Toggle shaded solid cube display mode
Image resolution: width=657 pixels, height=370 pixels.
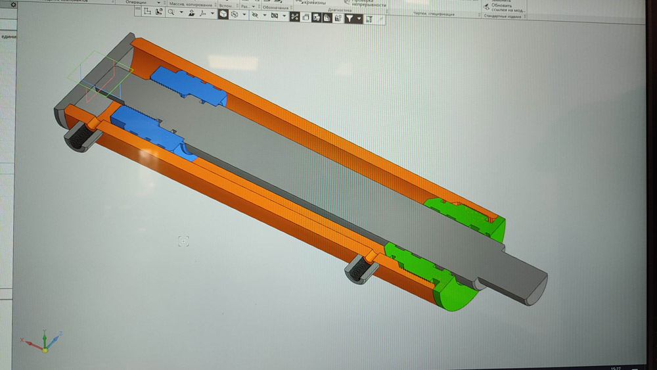coord(223,14)
